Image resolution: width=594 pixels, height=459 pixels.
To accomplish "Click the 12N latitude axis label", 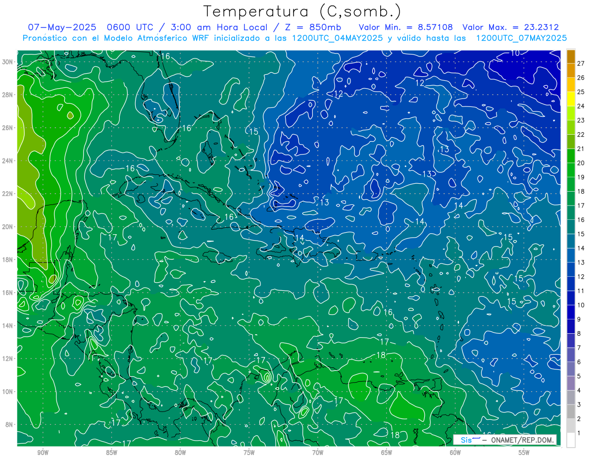I will (8, 358).
